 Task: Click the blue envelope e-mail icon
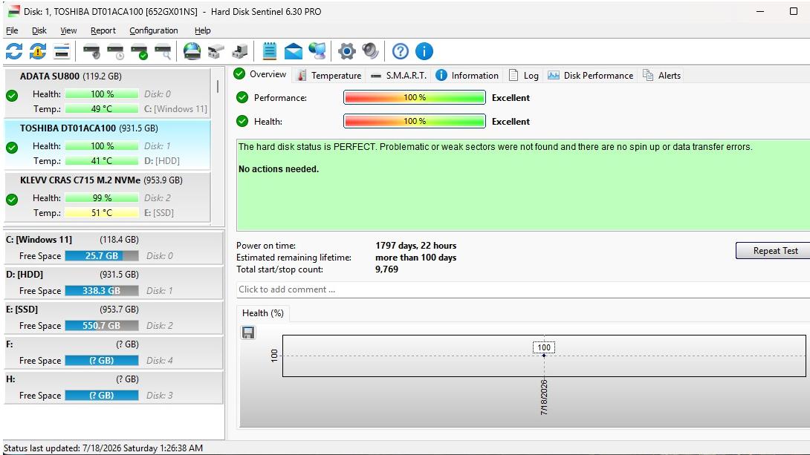coord(293,51)
